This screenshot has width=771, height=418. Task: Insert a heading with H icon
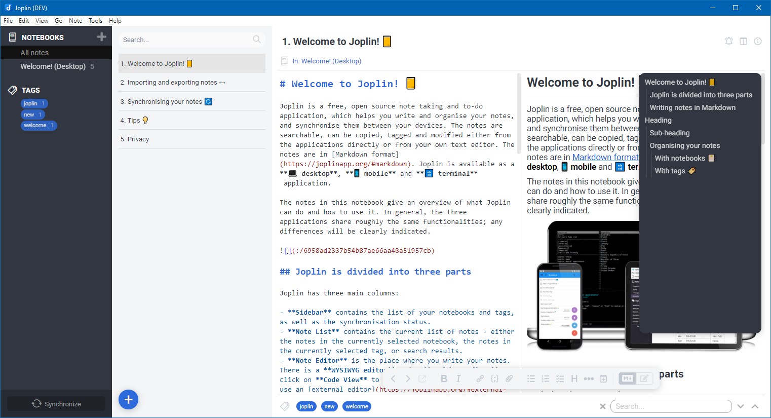(x=574, y=378)
